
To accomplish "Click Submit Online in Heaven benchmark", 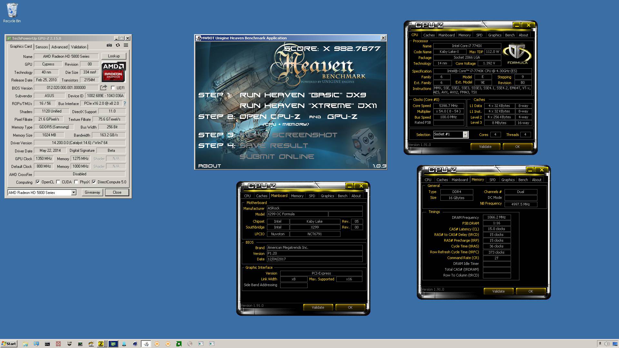I will pyautogui.click(x=277, y=157).
